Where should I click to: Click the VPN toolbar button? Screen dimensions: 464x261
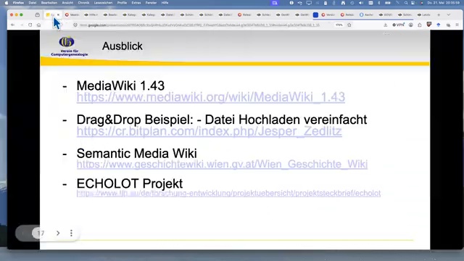(x=398, y=25)
